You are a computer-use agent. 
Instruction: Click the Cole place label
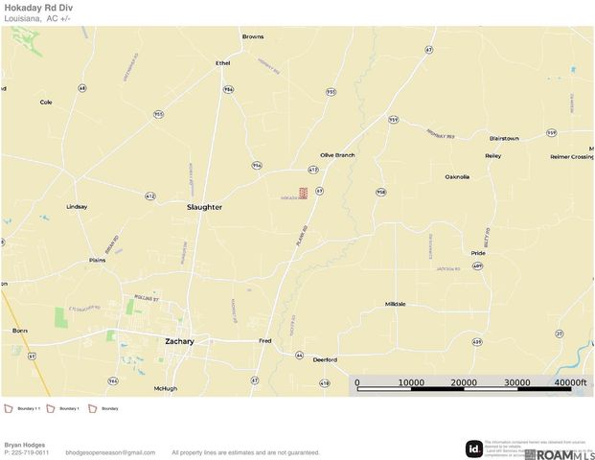click(x=46, y=103)
